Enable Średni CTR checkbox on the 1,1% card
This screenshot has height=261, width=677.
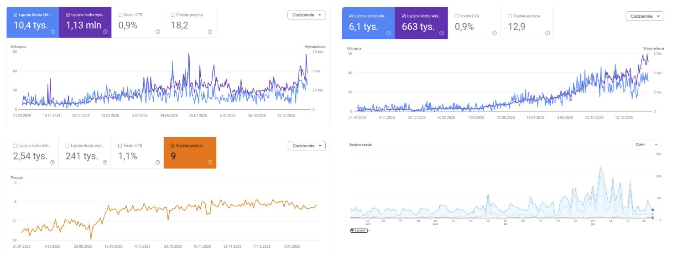(x=120, y=146)
